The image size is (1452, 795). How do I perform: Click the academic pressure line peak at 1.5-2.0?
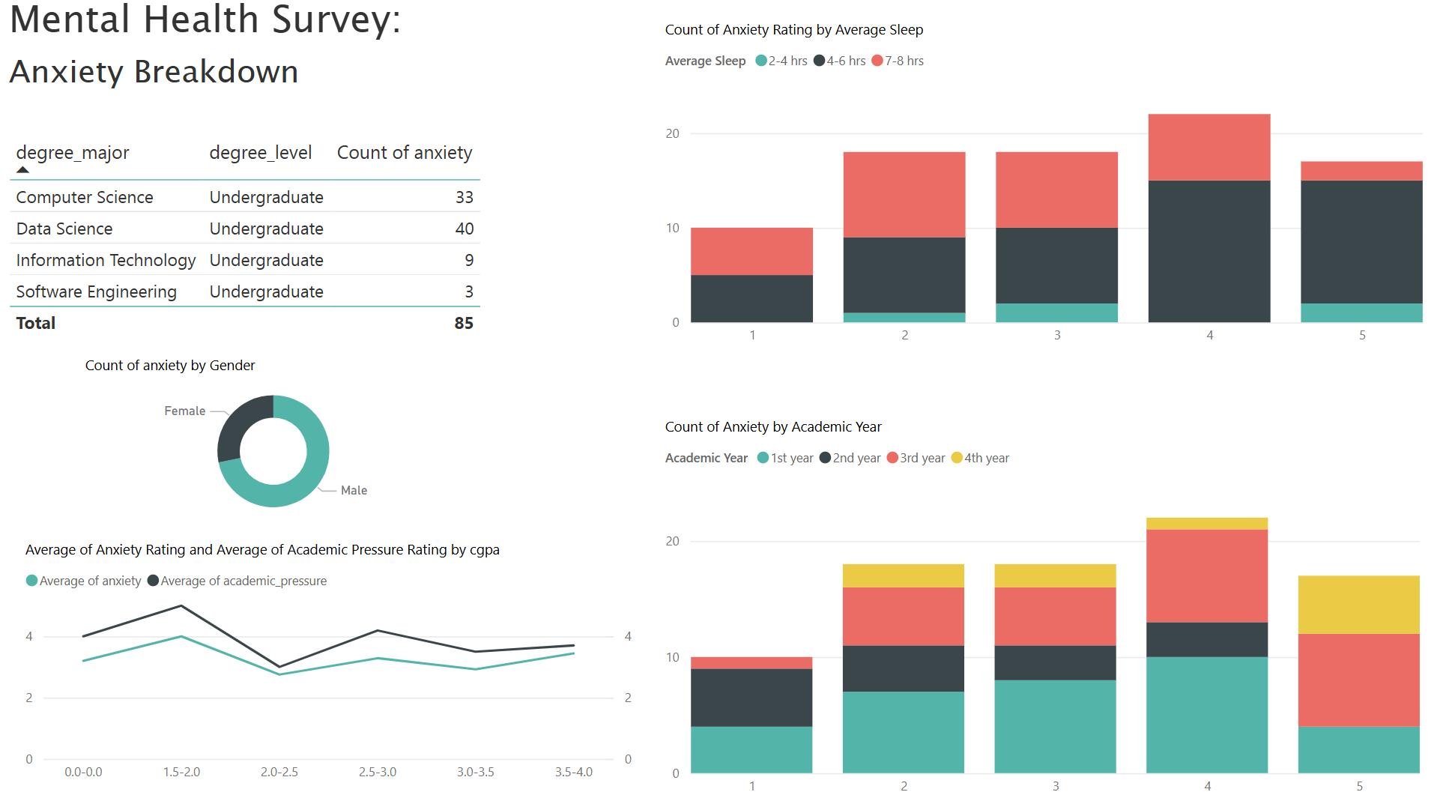[x=181, y=605]
